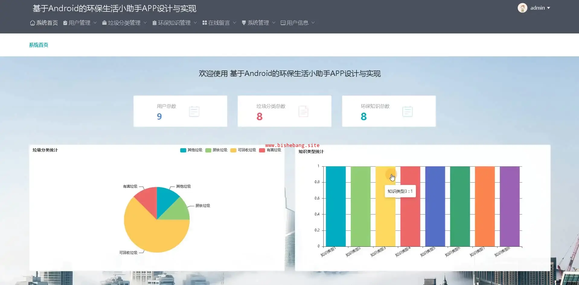
Task: Open the 用户信息 menu
Action: [x=297, y=23]
